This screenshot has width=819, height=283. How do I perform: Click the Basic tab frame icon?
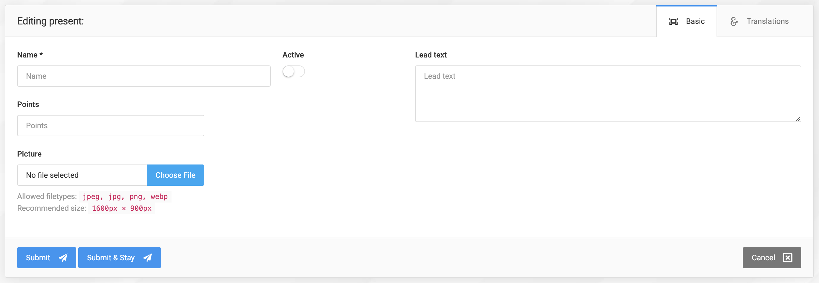point(673,21)
